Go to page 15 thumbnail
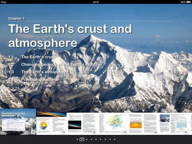 173,124
